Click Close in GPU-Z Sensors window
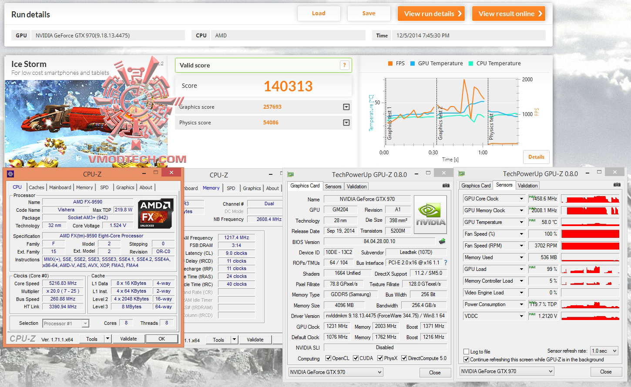This screenshot has height=387, width=631. click(x=606, y=372)
